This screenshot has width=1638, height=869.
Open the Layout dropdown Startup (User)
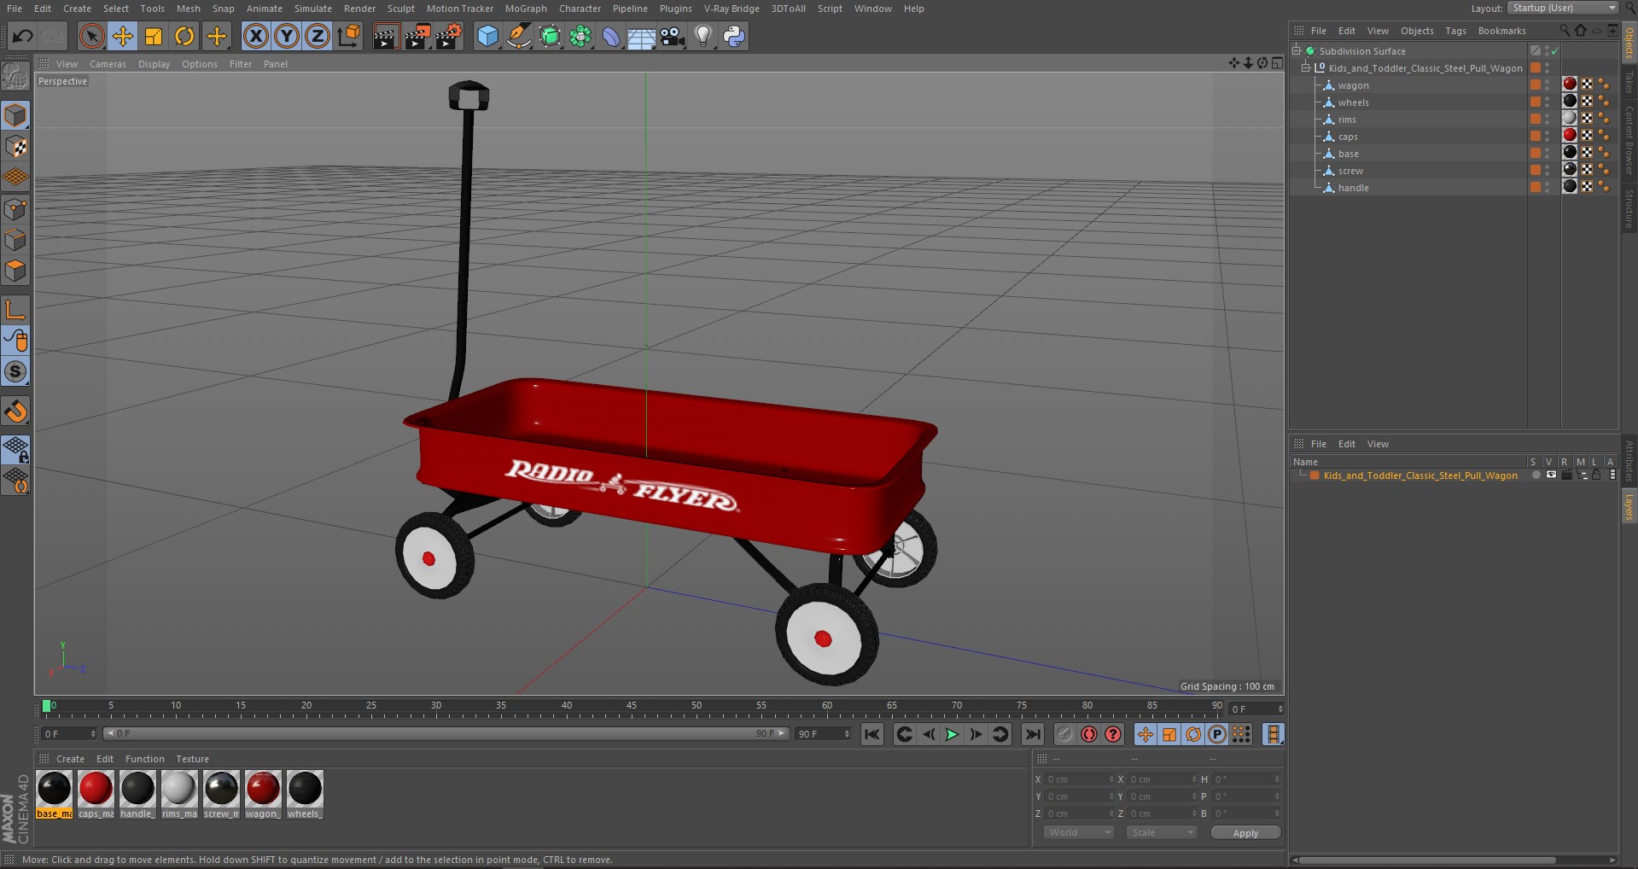pos(1563,8)
